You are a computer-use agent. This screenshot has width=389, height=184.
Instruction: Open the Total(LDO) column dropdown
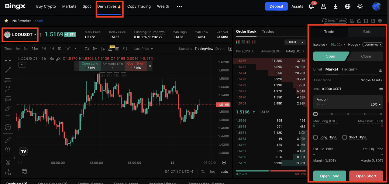pos(294,51)
